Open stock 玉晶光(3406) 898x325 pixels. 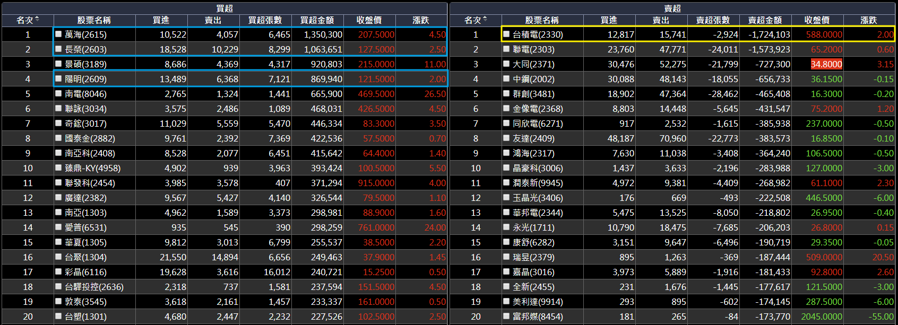click(538, 198)
